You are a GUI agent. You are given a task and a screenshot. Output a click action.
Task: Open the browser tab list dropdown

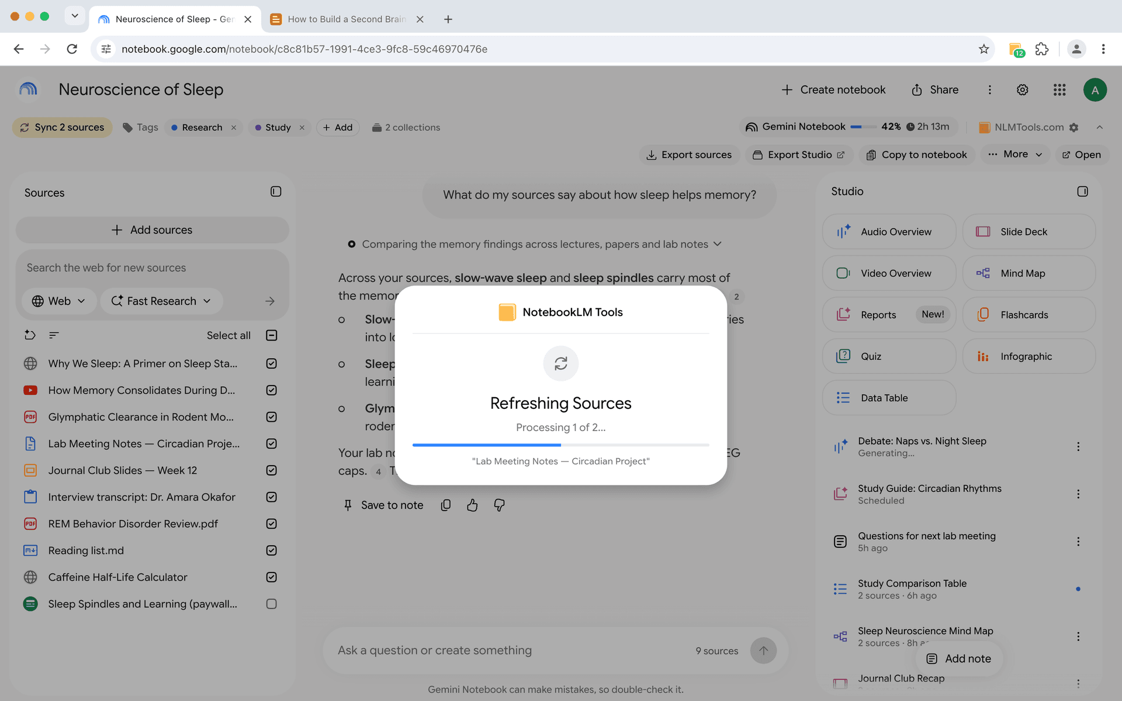tap(75, 16)
